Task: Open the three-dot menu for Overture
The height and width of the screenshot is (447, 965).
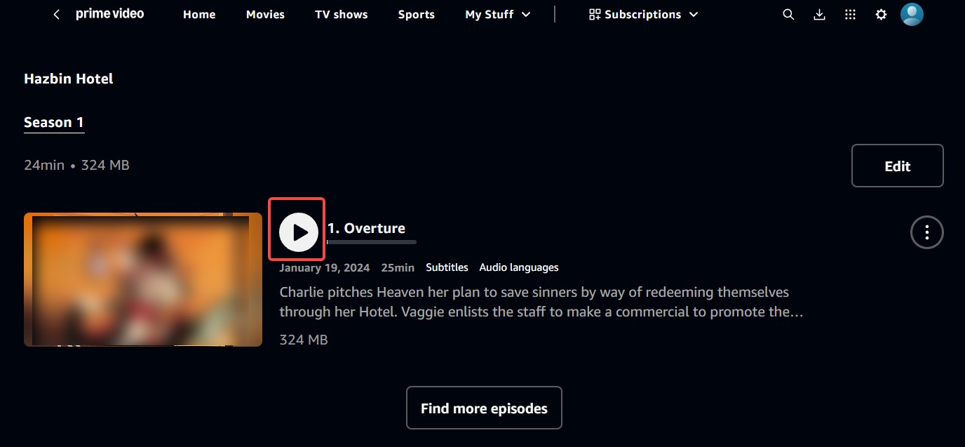Action: (926, 232)
